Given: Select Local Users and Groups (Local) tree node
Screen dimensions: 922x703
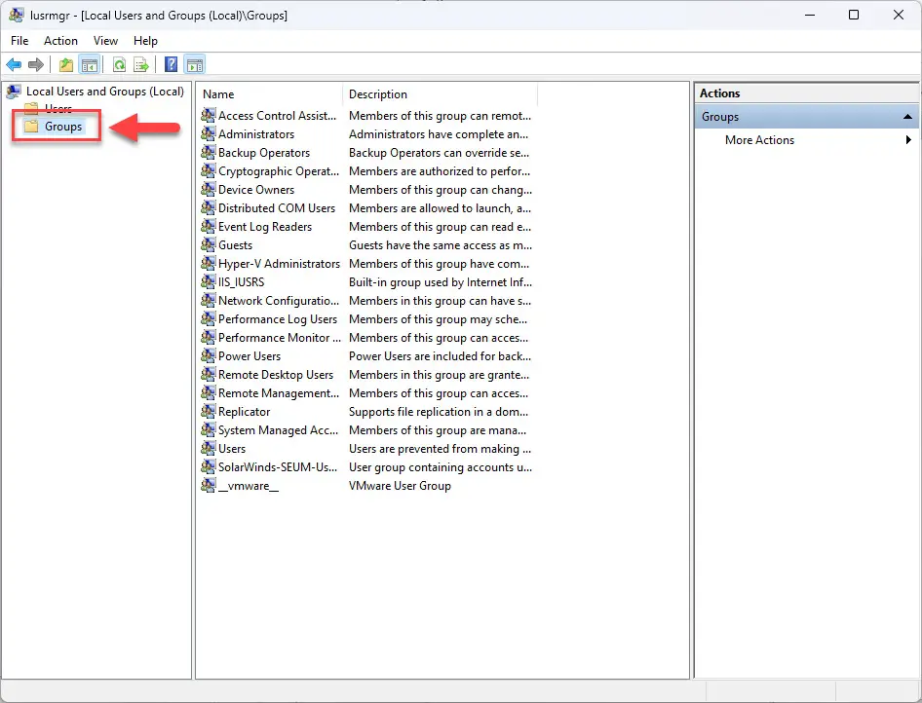Looking at the screenshot, I should point(104,92).
